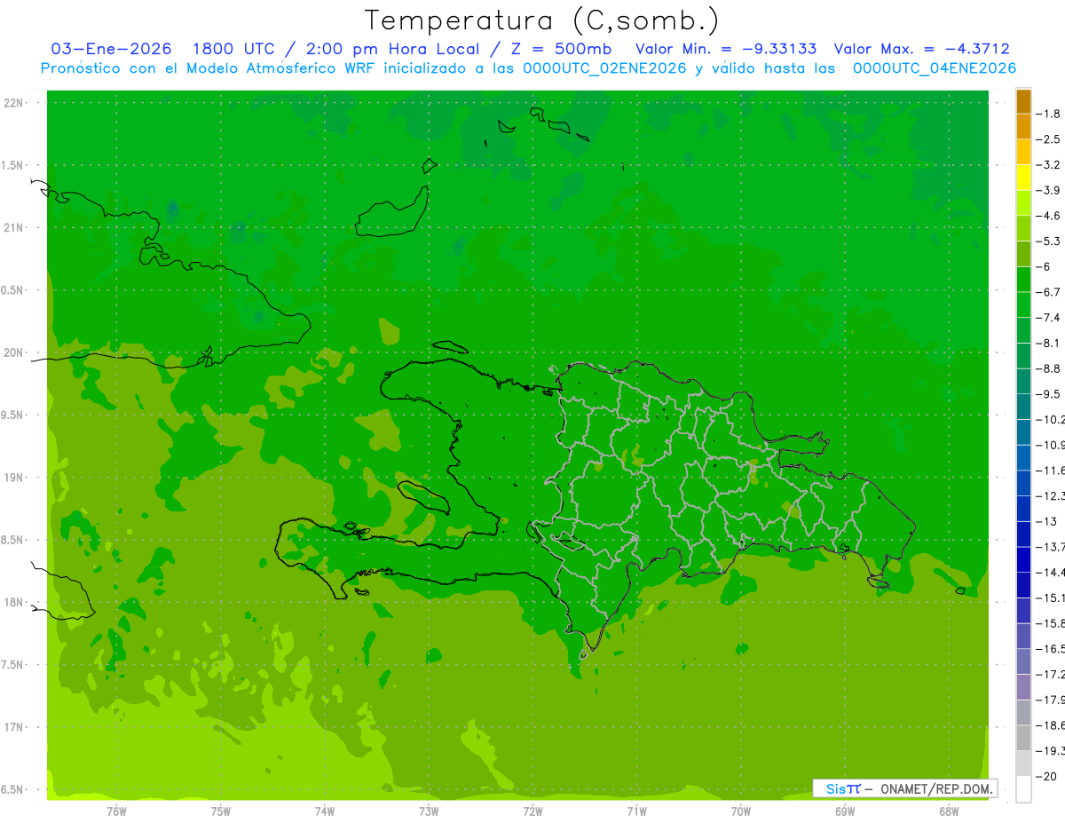Screen dimensions: 1065x823
Task: Click the dark orange top colorbar swatch above -1.8
Action: tap(1023, 101)
